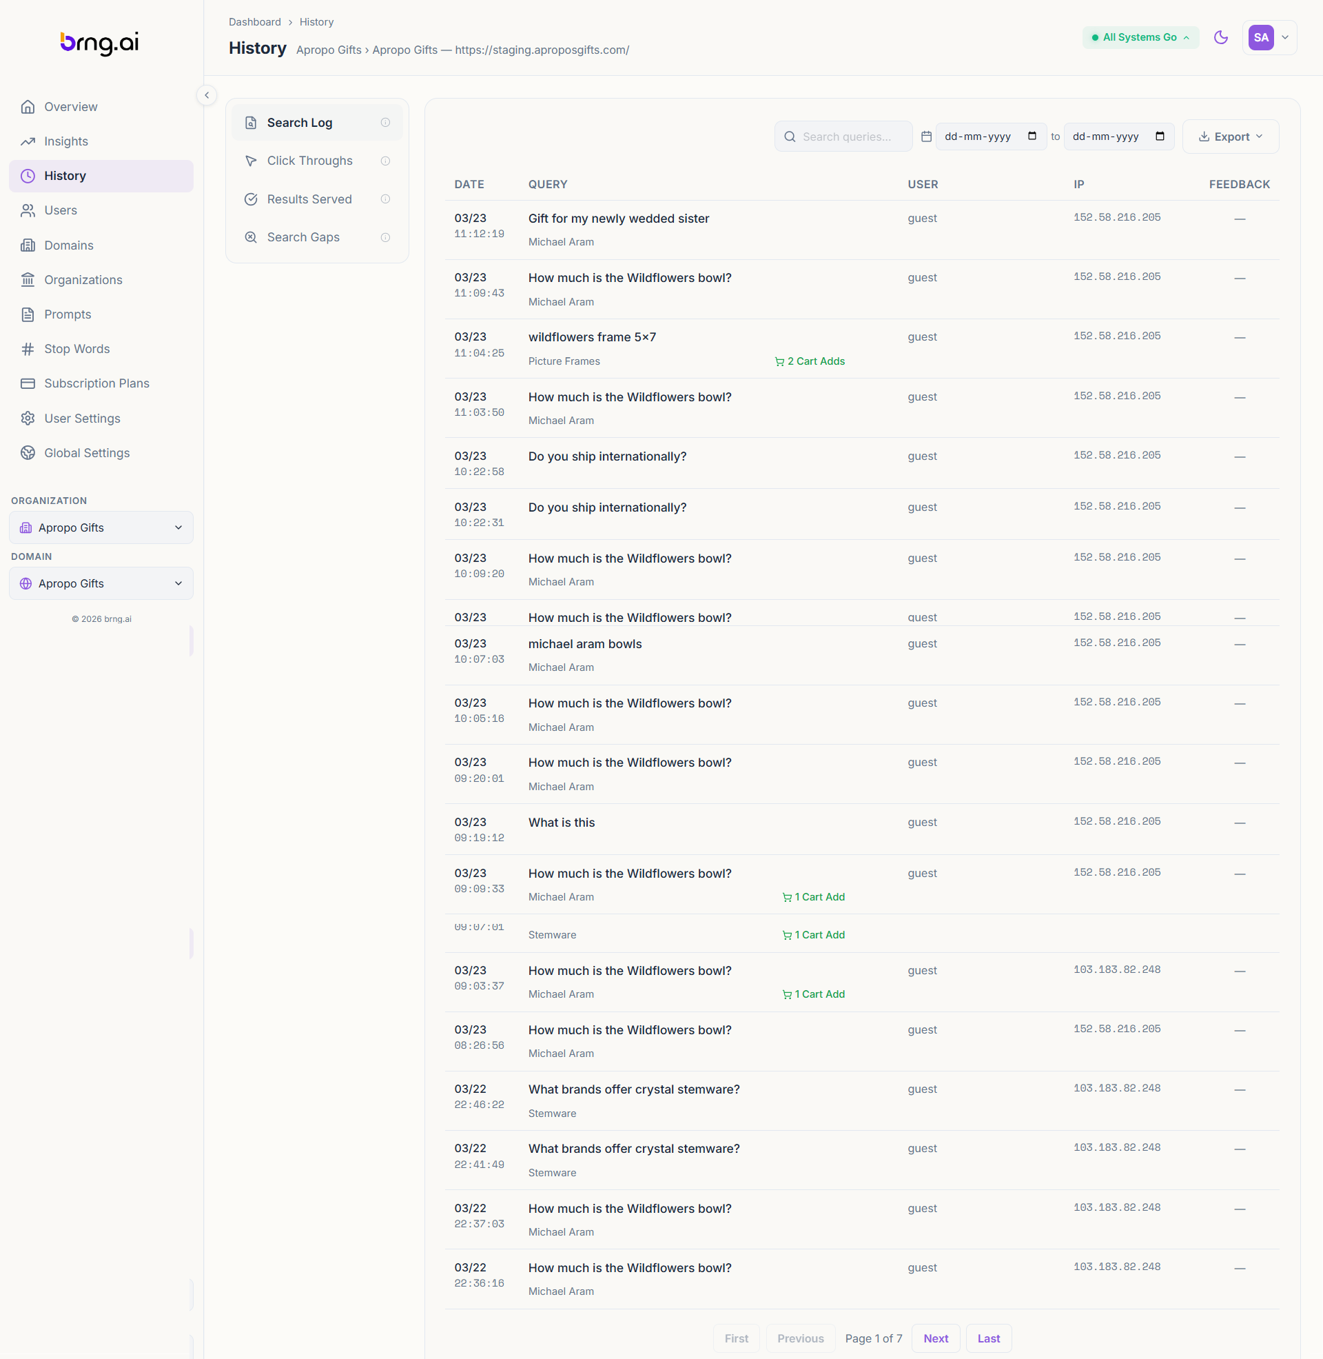The height and width of the screenshot is (1359, 1323).
Task: Focus the Search queries input field
Action: [843, 137]
